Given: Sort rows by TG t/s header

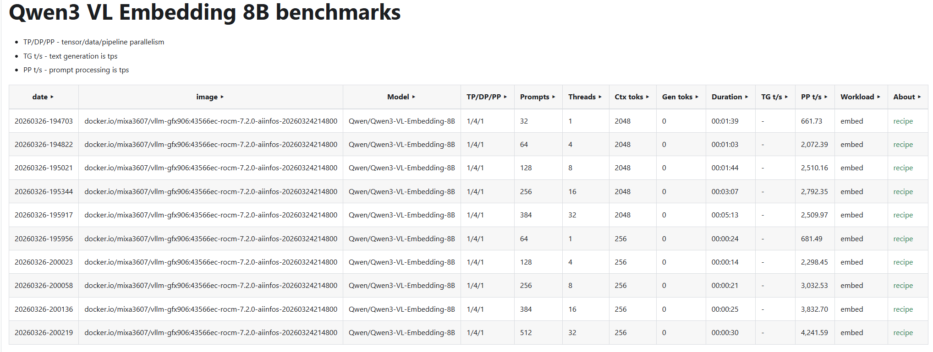Looking at the screenshot, I should 774,97.
